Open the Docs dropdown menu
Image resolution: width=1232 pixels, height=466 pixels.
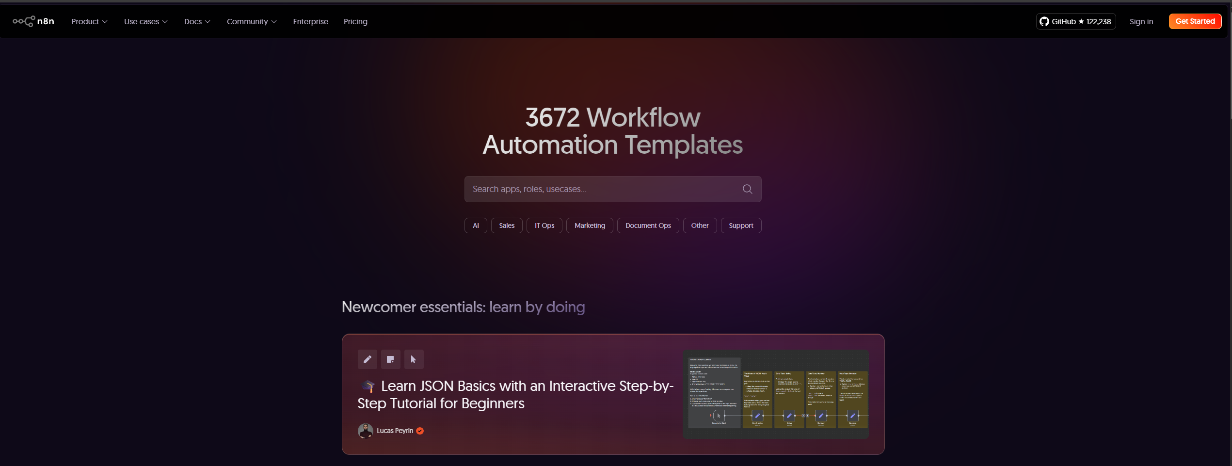(197, 21)
